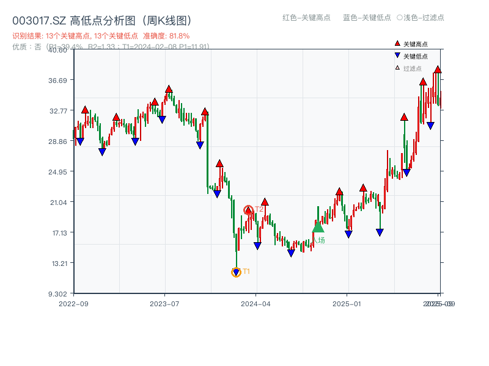The image size is (489, 366).
Task: Select the green 入场 entry triangle
Action: click(x=318, y=226)
